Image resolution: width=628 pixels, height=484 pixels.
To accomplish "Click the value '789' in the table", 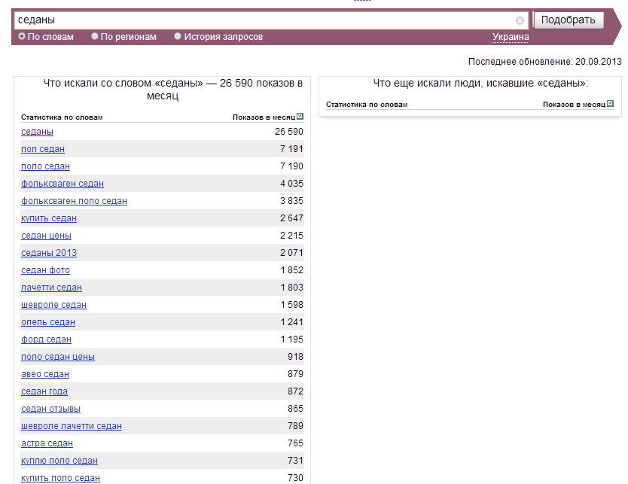I will 295,426.
